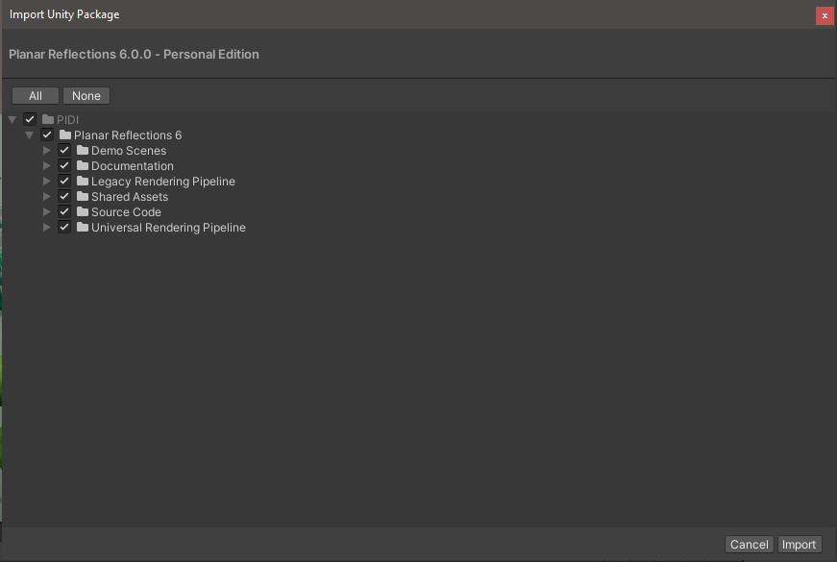This screenshot has height=562, width=837.
Task: Select the Universal Rendering Pipeline label
Action: point(169,228)
